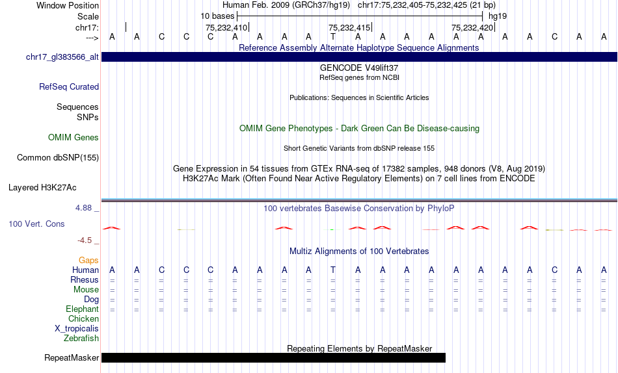Click the Elephant species label

pos(83,309)
